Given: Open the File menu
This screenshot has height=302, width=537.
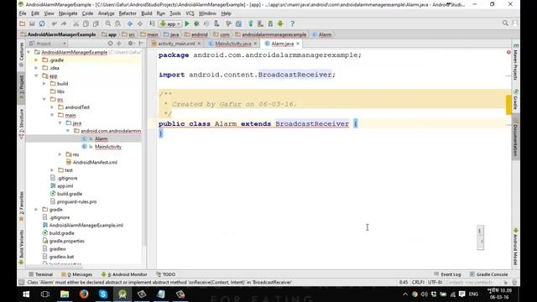Looking at the screenshot, I should [23, 13].
